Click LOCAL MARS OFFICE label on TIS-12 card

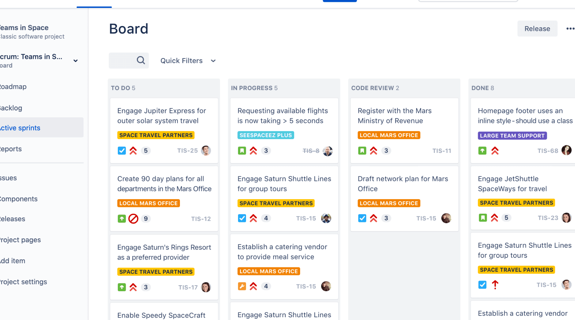tap(149, 203)
